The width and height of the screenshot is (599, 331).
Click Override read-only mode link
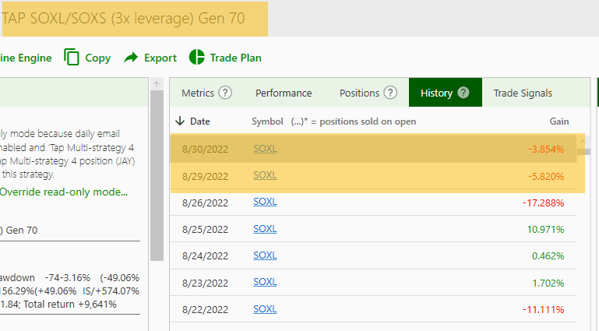point(64,192)
